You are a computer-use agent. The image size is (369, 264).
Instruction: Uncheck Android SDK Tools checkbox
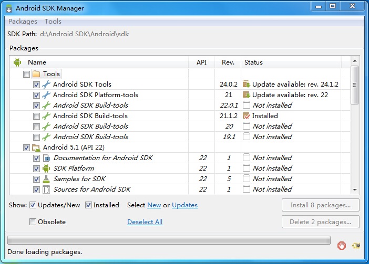pos(36,85)
